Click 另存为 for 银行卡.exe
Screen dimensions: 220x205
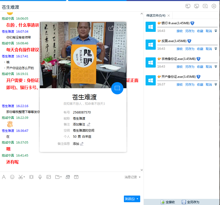190,31
